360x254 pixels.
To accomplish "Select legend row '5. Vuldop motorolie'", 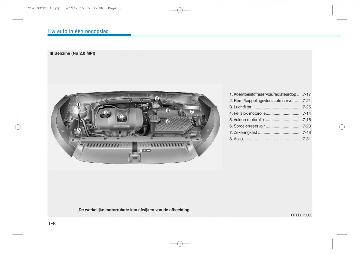I will (x=270, y=120).
